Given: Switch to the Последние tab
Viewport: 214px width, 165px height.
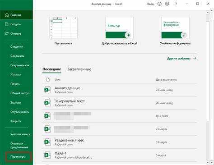Looking at the screenshot, I should pyautogui.click(x=52, y=69).
